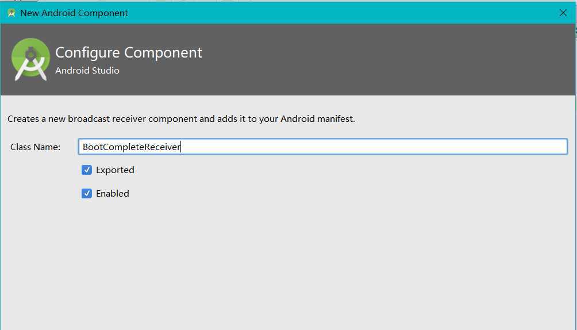Image resolution: width=577 pixels, height=330 pixels.
Task: Close the New Android Component dialog
Action: [563, 13]
